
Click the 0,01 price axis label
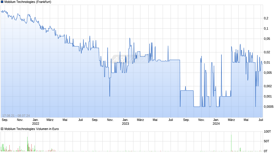267,63
